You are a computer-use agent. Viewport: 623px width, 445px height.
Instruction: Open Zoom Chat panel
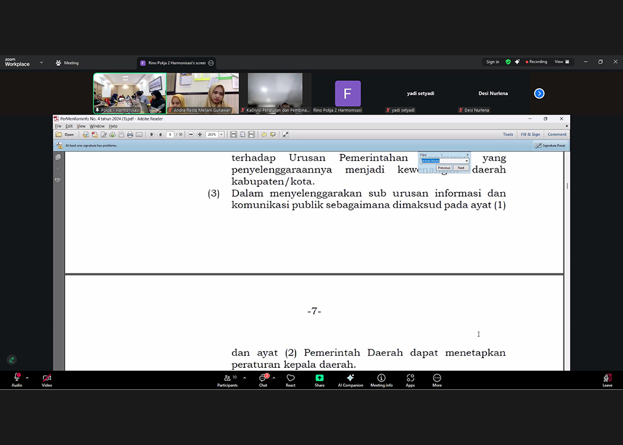[263, 380]
